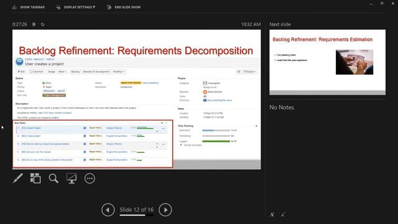Click title 'Backlog Refinement: Requirements Decomposition'
Screen dimensions: 398x224
click(x=136, y=50)
